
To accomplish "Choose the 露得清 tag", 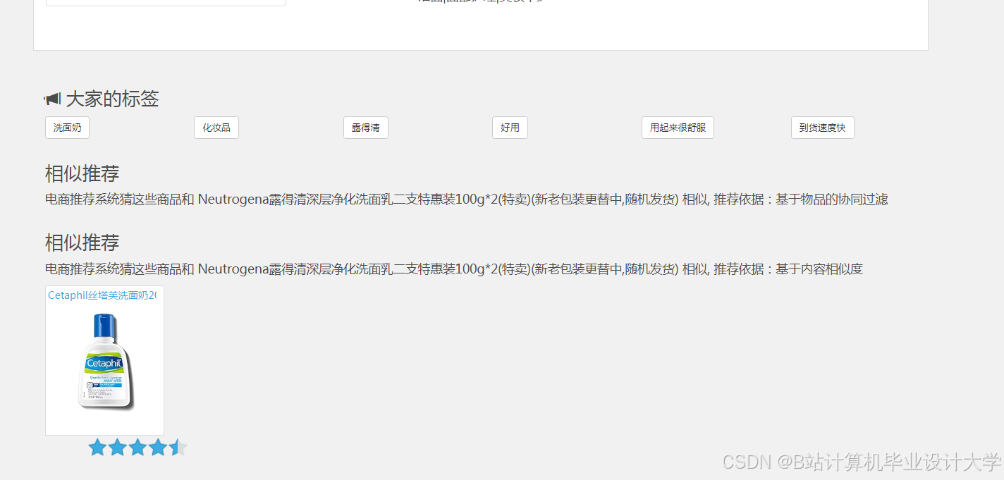I will click(x=365, y=128).
